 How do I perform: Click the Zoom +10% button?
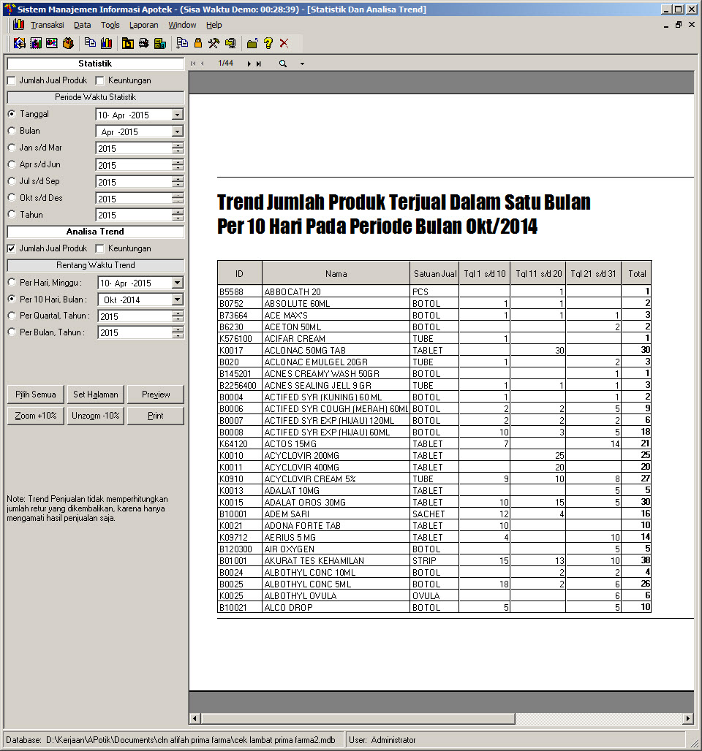[x=36, y=416]
